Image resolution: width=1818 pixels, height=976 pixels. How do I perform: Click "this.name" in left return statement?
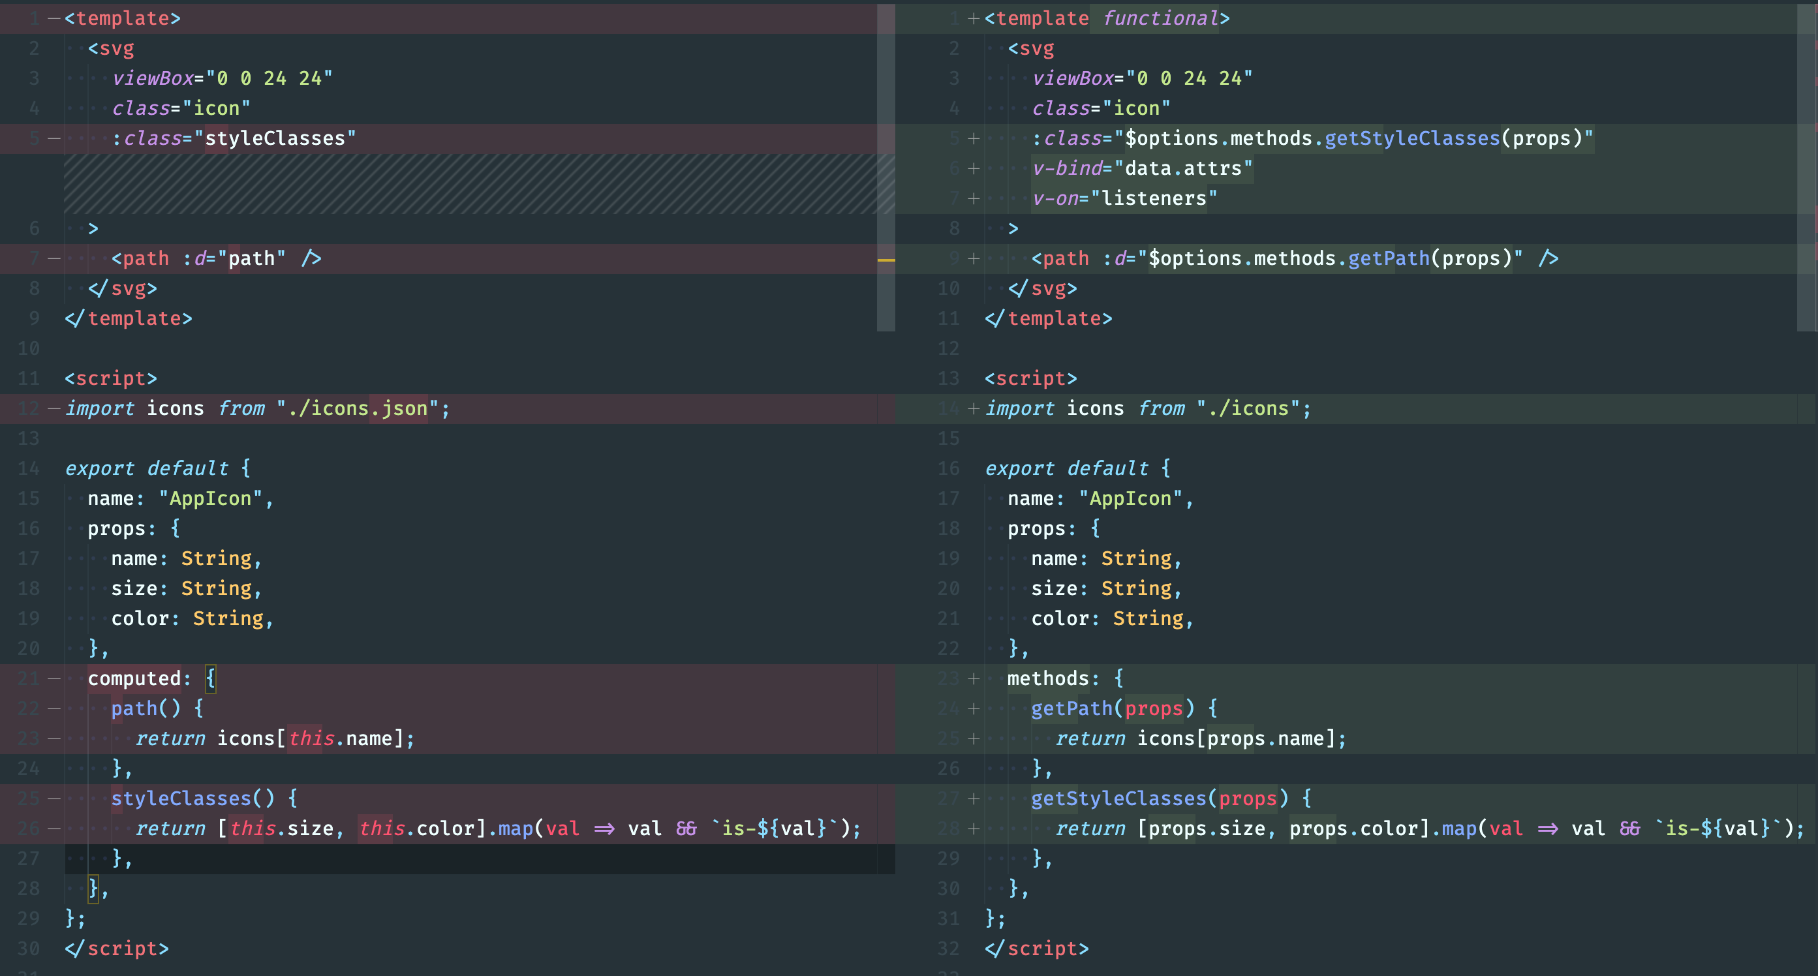click(x=339, y=738)
